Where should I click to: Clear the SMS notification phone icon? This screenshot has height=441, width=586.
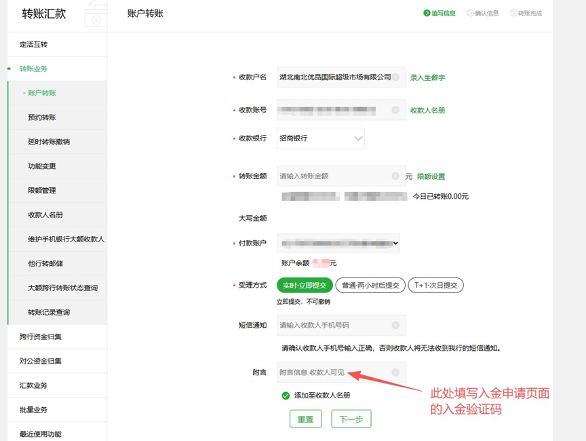(396, 325)
